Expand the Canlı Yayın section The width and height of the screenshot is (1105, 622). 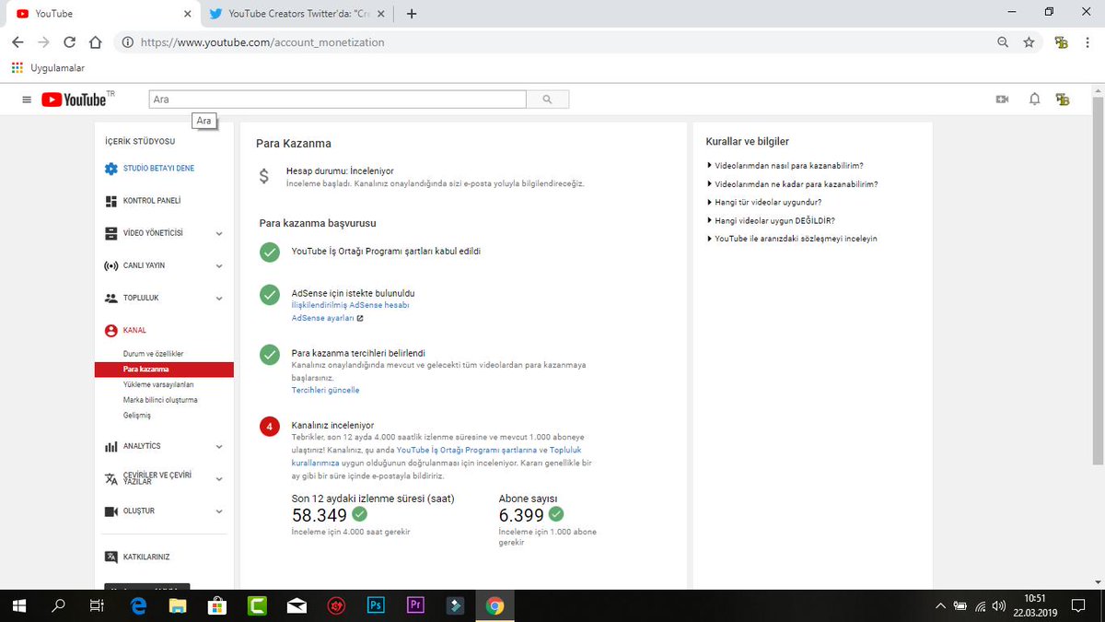219,266
